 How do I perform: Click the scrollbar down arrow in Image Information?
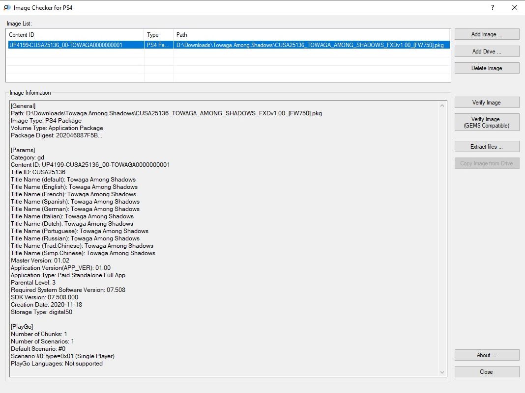pos(442,372)
